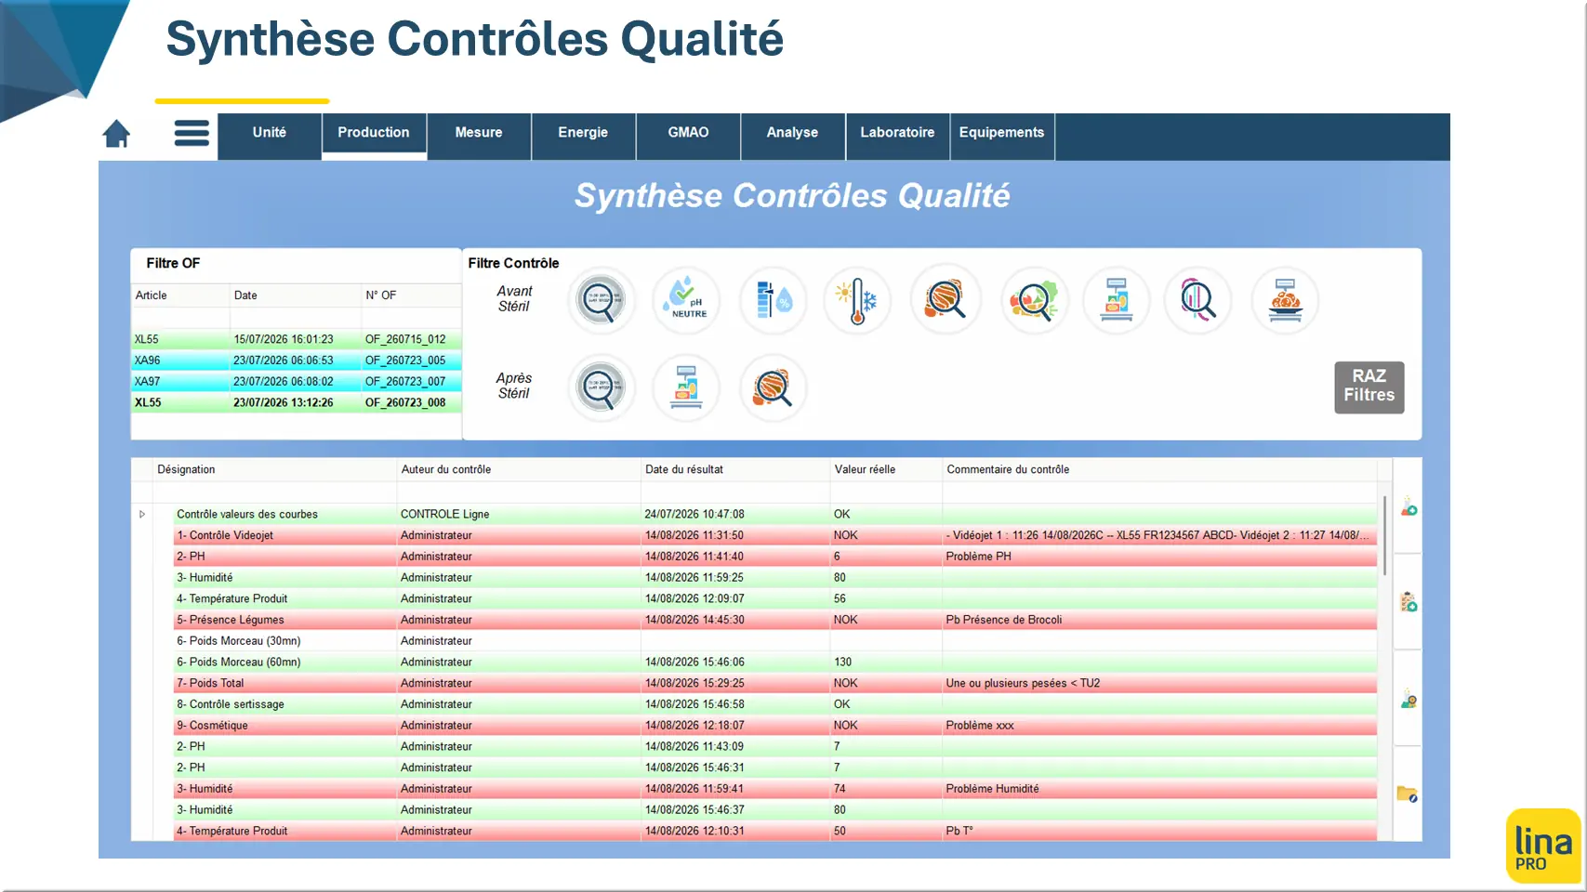Image resolution: width=1587 pixels, height=892 pixels.
Task: Filter by Videojet control in Après Stéril
Action: (602, 387)
